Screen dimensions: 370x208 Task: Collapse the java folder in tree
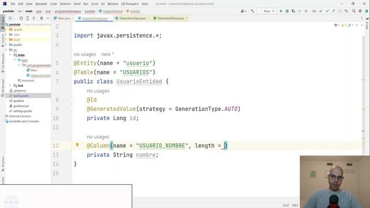[14, 60]
